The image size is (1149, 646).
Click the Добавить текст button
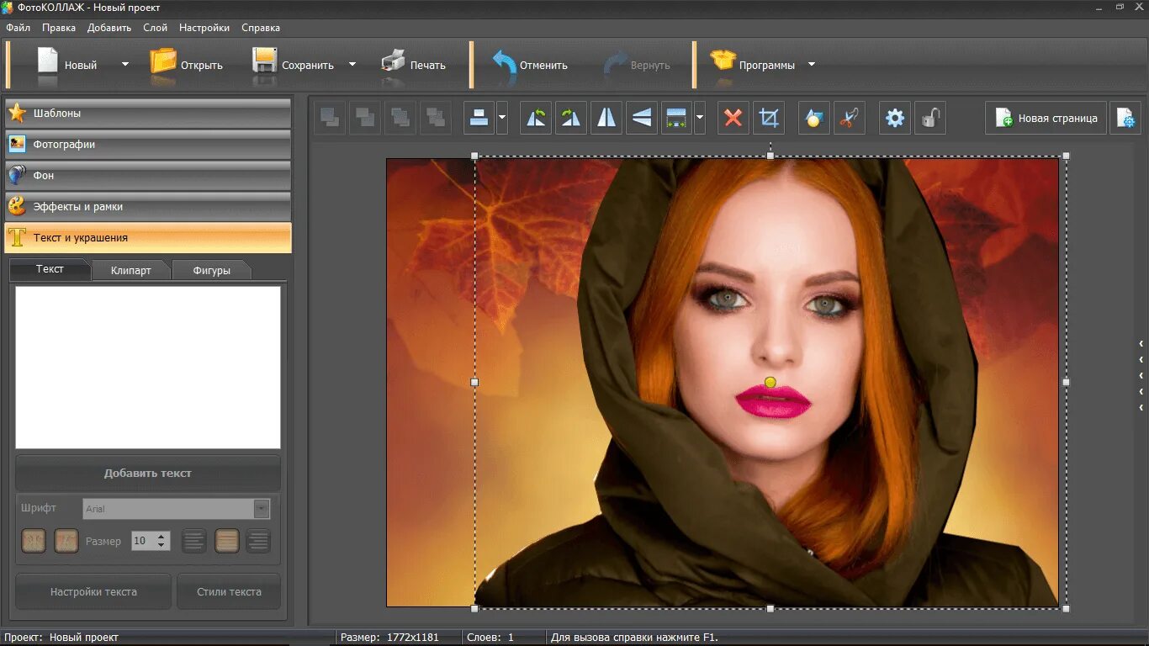pos(148,474)
